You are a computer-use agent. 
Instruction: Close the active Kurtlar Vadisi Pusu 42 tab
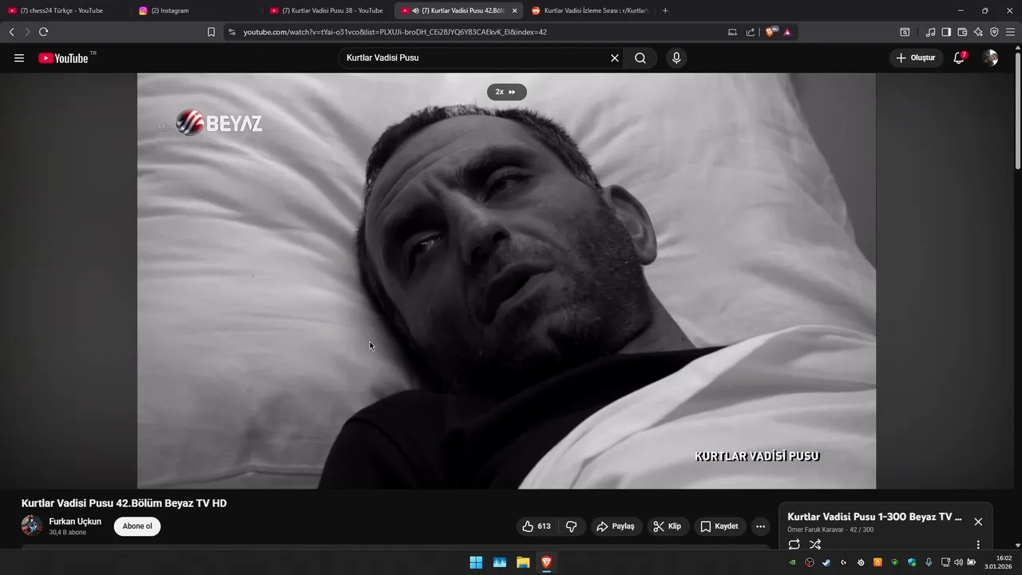pyautogui.click(x=514, y=10)
